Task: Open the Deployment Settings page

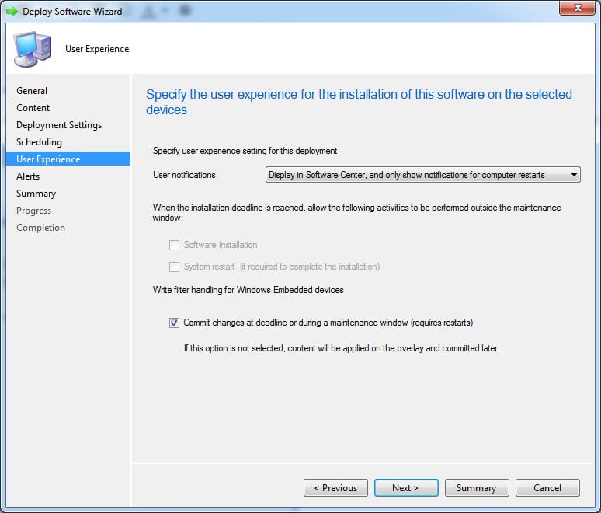Action: (59, 125)
